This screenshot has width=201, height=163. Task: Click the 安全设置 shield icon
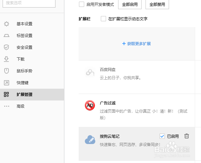click(x=7, y=47)
